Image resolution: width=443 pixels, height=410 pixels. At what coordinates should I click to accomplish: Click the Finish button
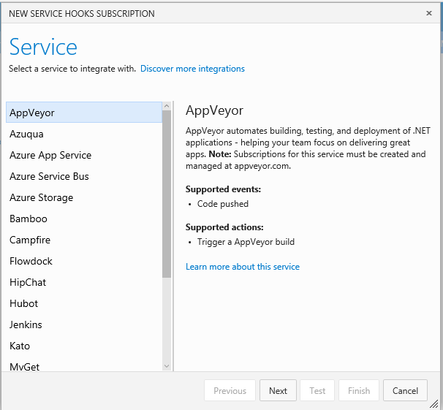click(x=359, y=390)
